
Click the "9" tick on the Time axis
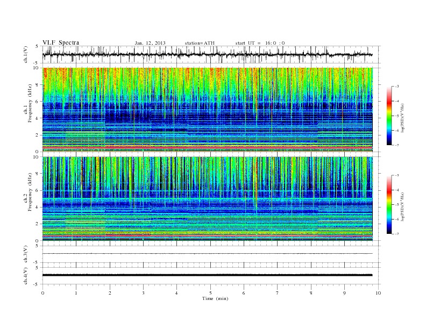[x=344, y=293]
